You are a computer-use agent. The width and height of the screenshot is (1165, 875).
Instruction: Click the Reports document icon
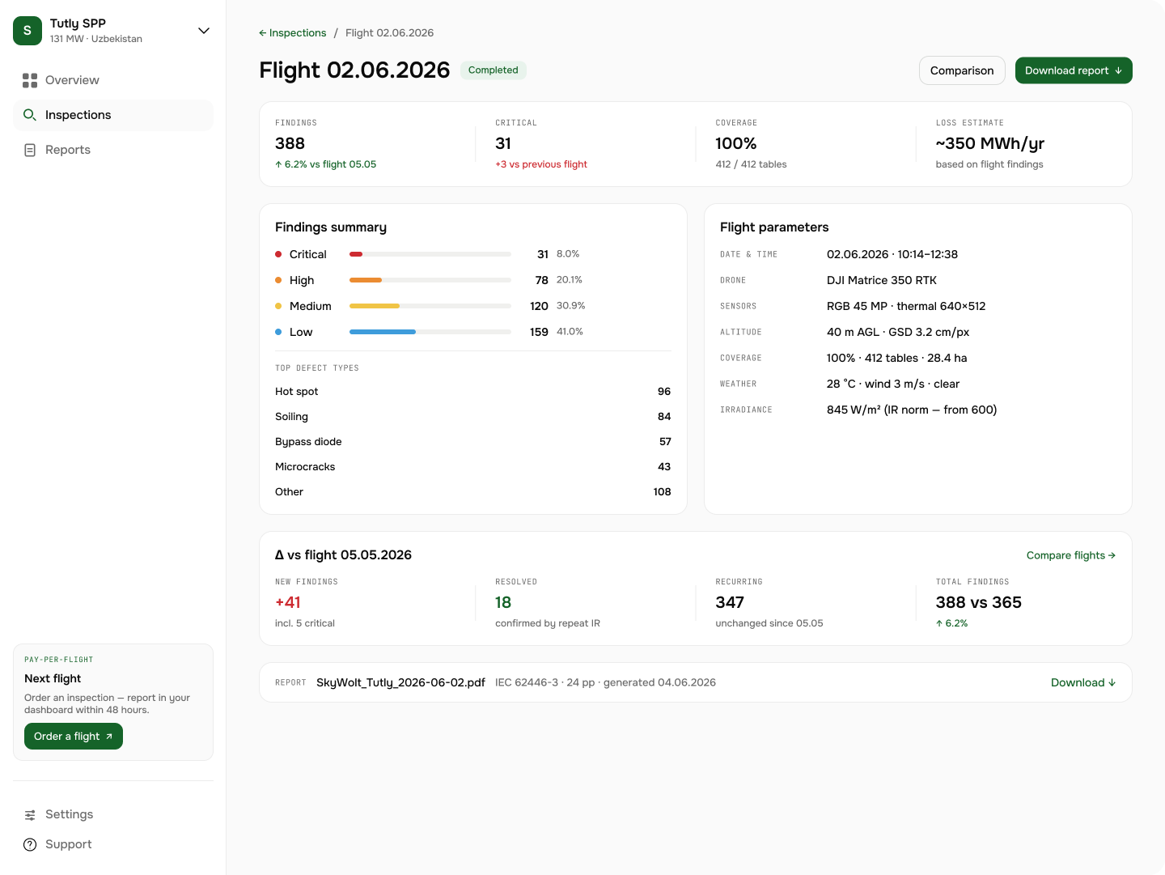(30, 150)
